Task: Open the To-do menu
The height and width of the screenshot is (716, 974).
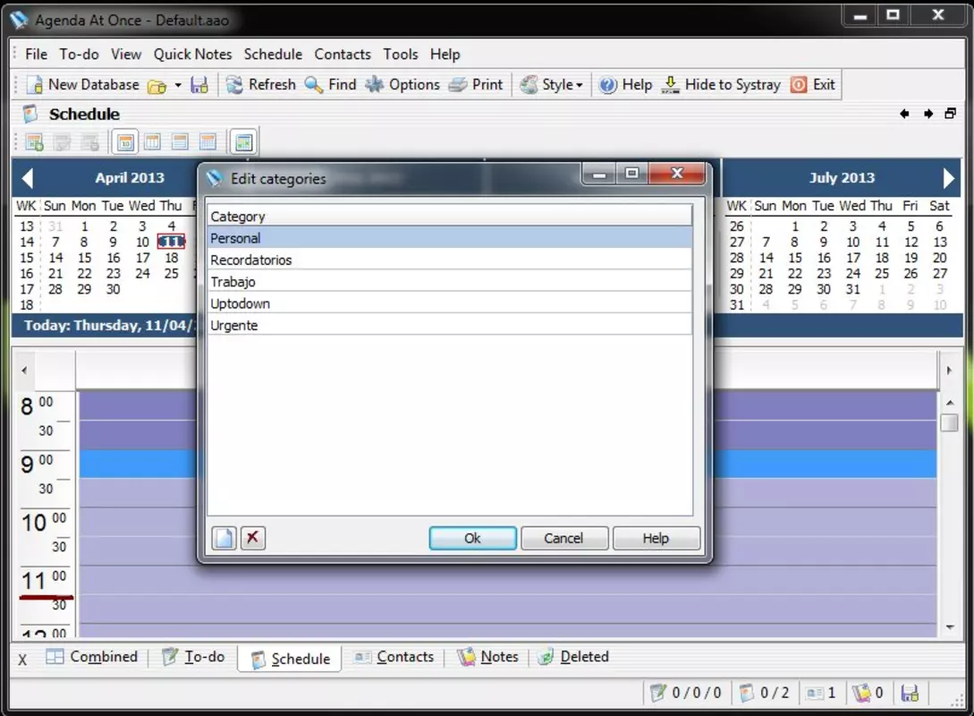Action: [x=79, y=54]
